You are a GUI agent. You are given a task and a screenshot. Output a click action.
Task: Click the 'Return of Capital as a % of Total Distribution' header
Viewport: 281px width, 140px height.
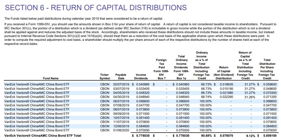[x=245, y=66]
